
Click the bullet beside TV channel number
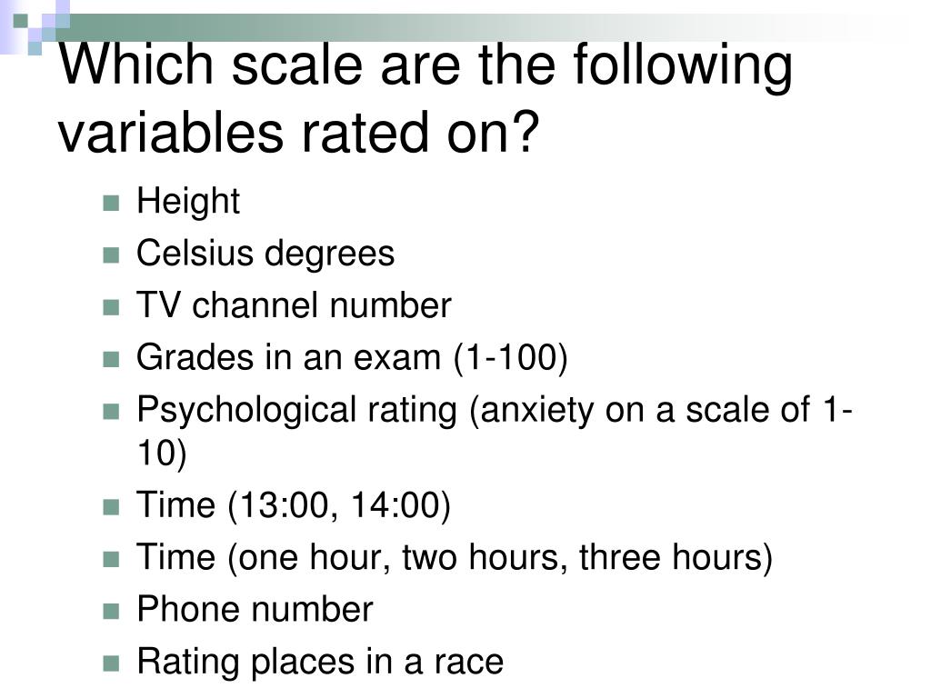[x=111, y=307]
